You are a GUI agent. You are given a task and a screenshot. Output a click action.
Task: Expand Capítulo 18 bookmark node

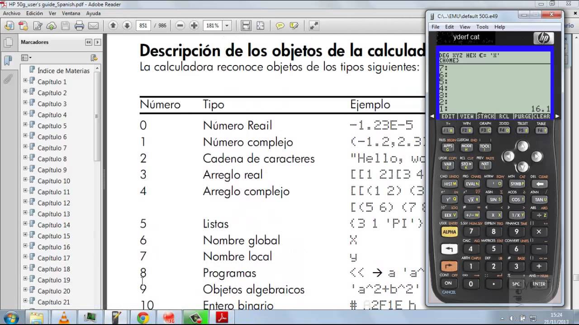coord(25,268)
